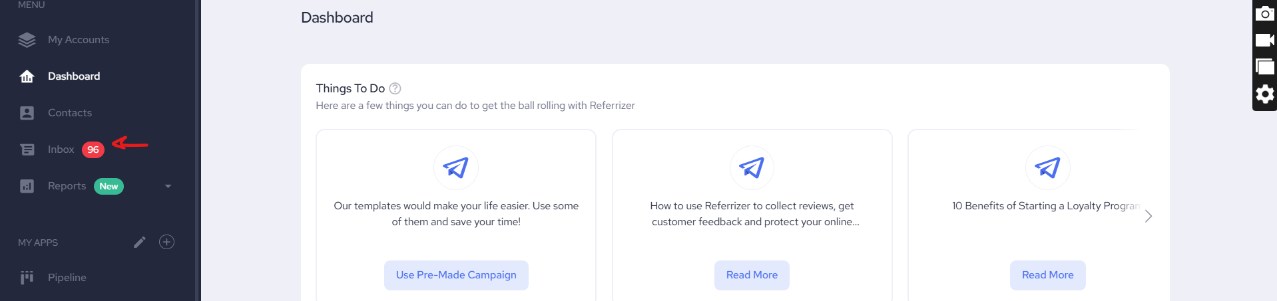The width and height of the screenshot is (1277, 301).
Task: Click the My Accounts layers icon
Action: point(27,40)
